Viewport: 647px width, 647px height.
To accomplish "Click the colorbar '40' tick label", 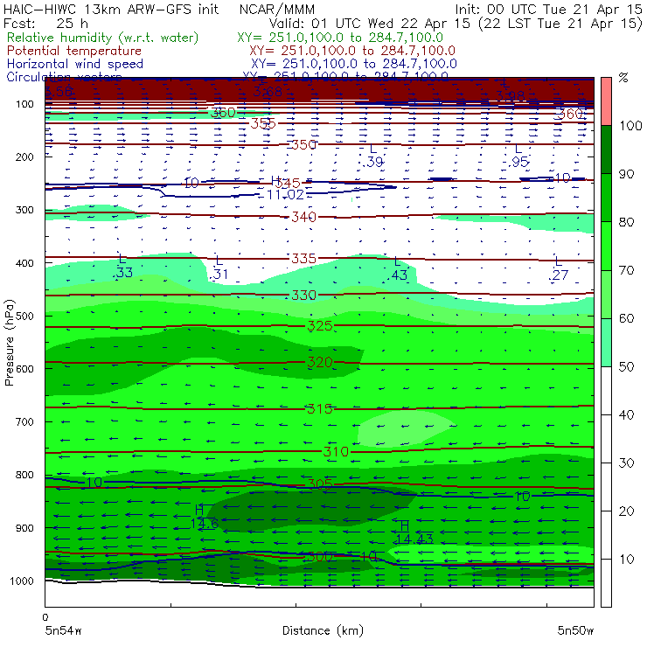I will click(626, 414).
